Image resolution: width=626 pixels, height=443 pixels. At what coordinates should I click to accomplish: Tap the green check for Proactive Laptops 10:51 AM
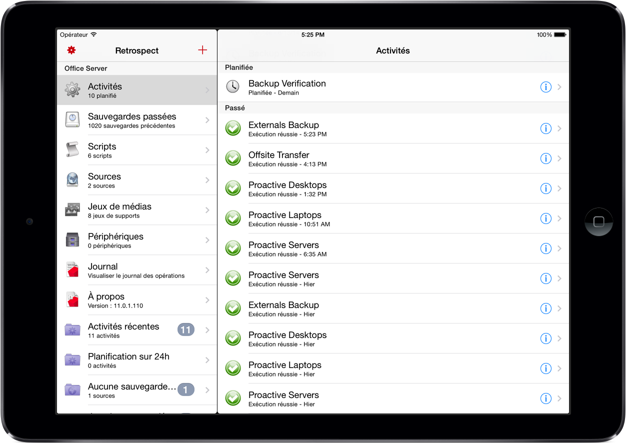(x=233, y=218)
